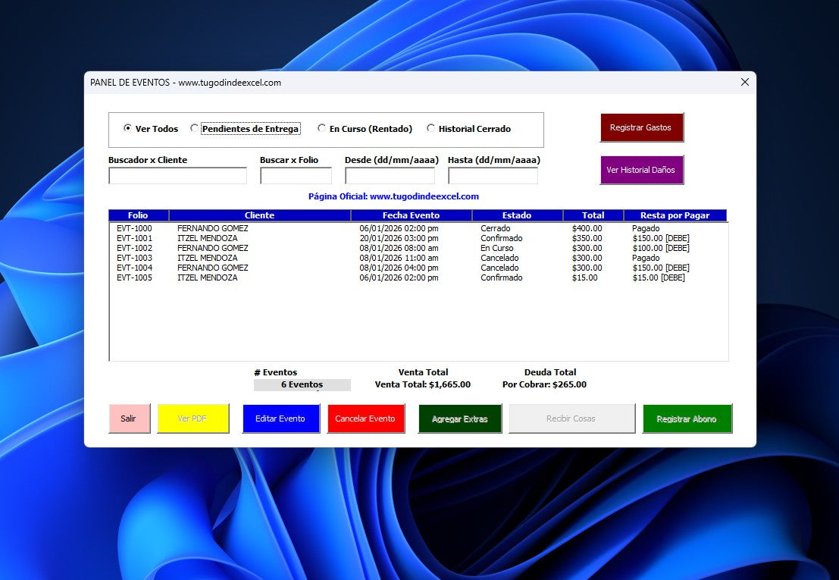Viewport: 839px width, 580px height.
Task: Open Ver Historial Daños
Action: 641,170
